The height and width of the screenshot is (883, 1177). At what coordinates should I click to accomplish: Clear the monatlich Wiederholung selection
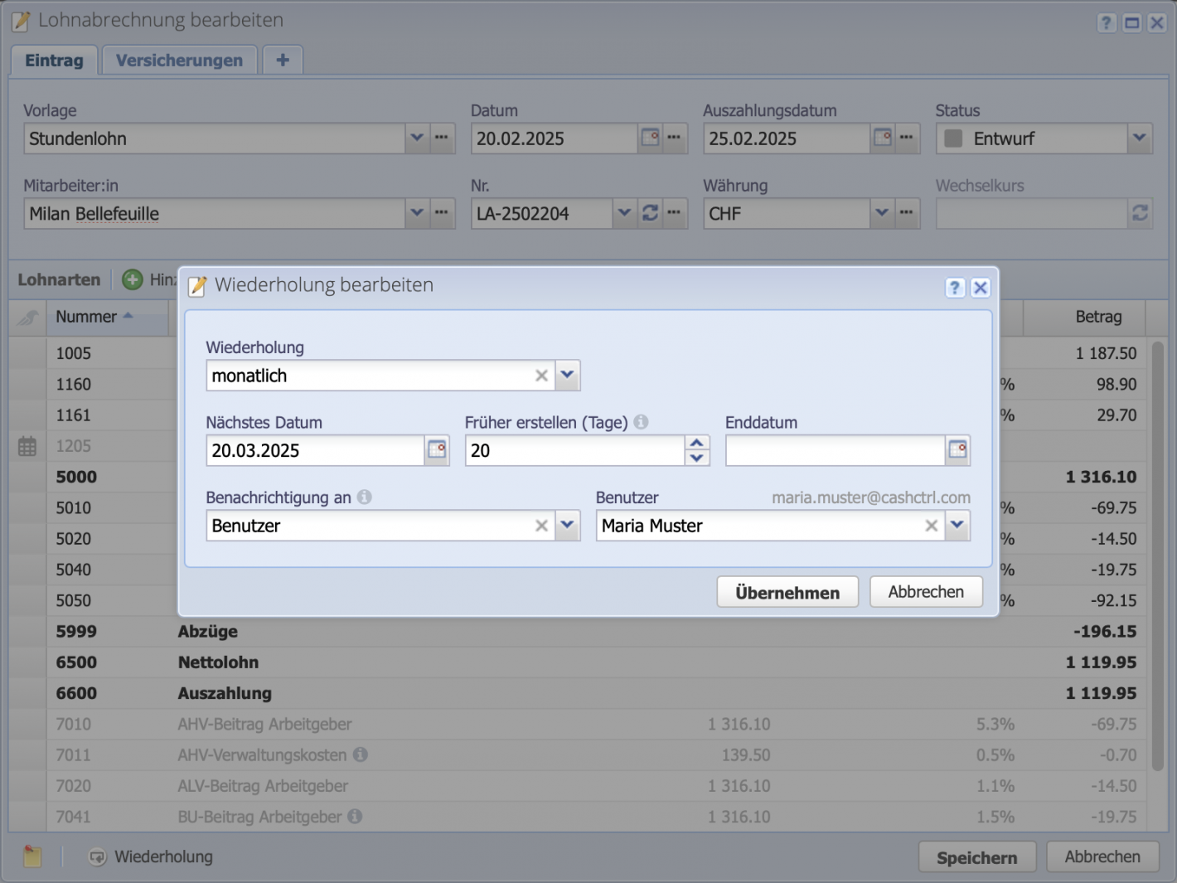click(x=541, y=376)
